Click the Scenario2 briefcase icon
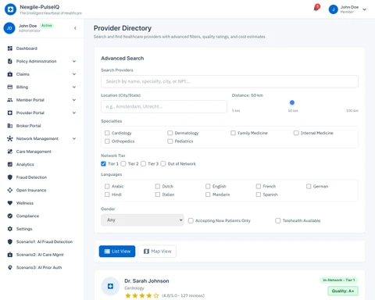375x300 pixels. 10,255
